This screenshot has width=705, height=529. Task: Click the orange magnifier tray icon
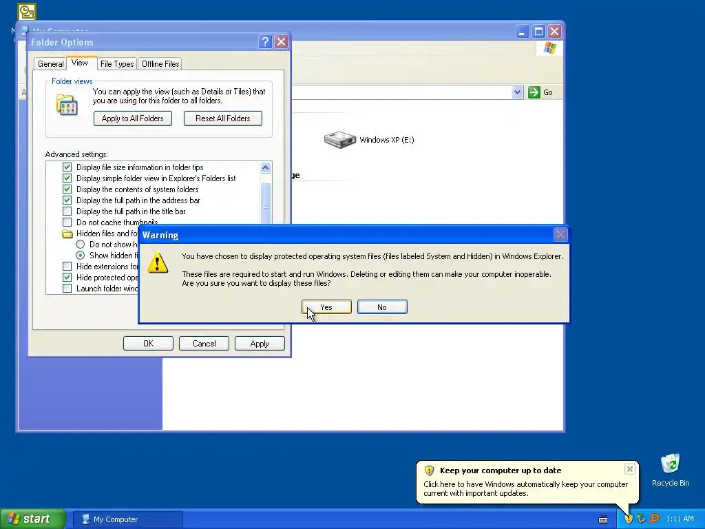[x=654, y=519]
